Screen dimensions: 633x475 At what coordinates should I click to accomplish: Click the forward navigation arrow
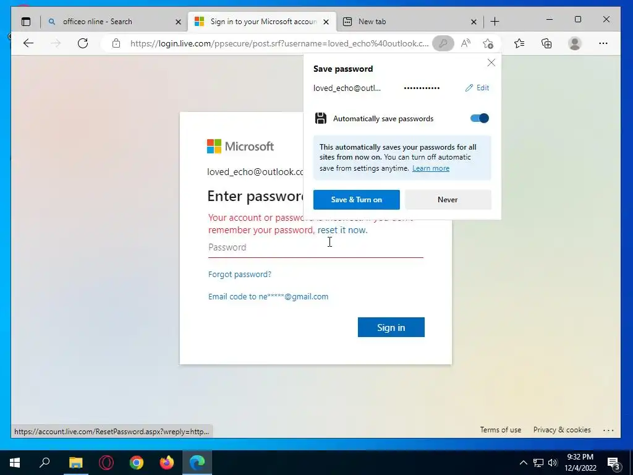[56, 43]
